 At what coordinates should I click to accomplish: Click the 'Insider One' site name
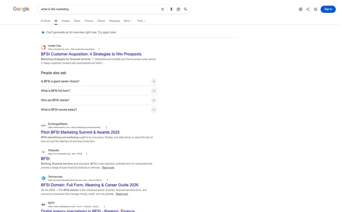(55, 46)
